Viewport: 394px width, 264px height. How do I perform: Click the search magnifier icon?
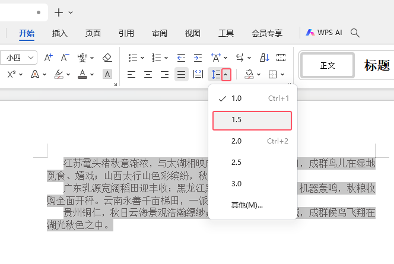click(355, 33)
